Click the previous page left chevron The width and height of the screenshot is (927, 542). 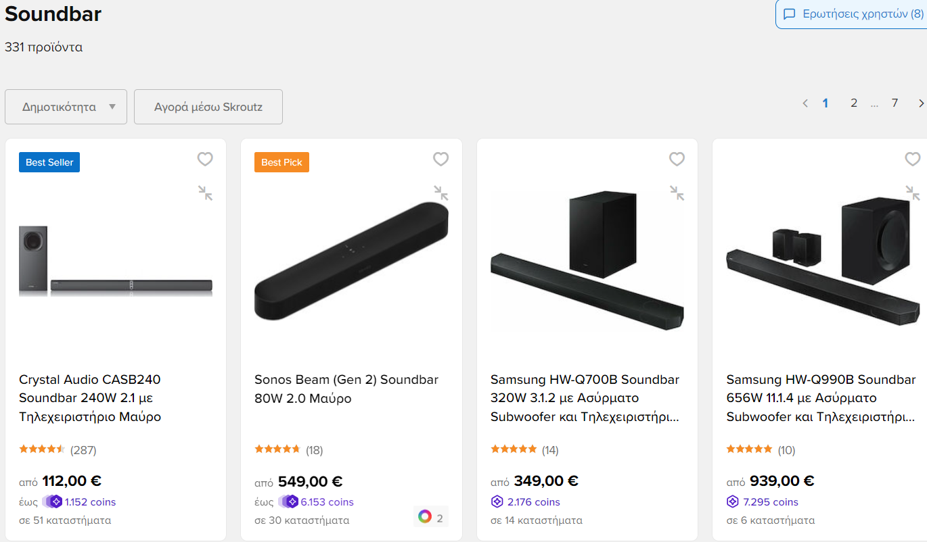pos(805,103)
